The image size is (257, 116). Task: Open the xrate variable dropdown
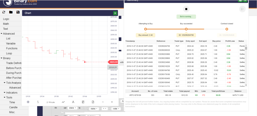(x=116, y=109)
